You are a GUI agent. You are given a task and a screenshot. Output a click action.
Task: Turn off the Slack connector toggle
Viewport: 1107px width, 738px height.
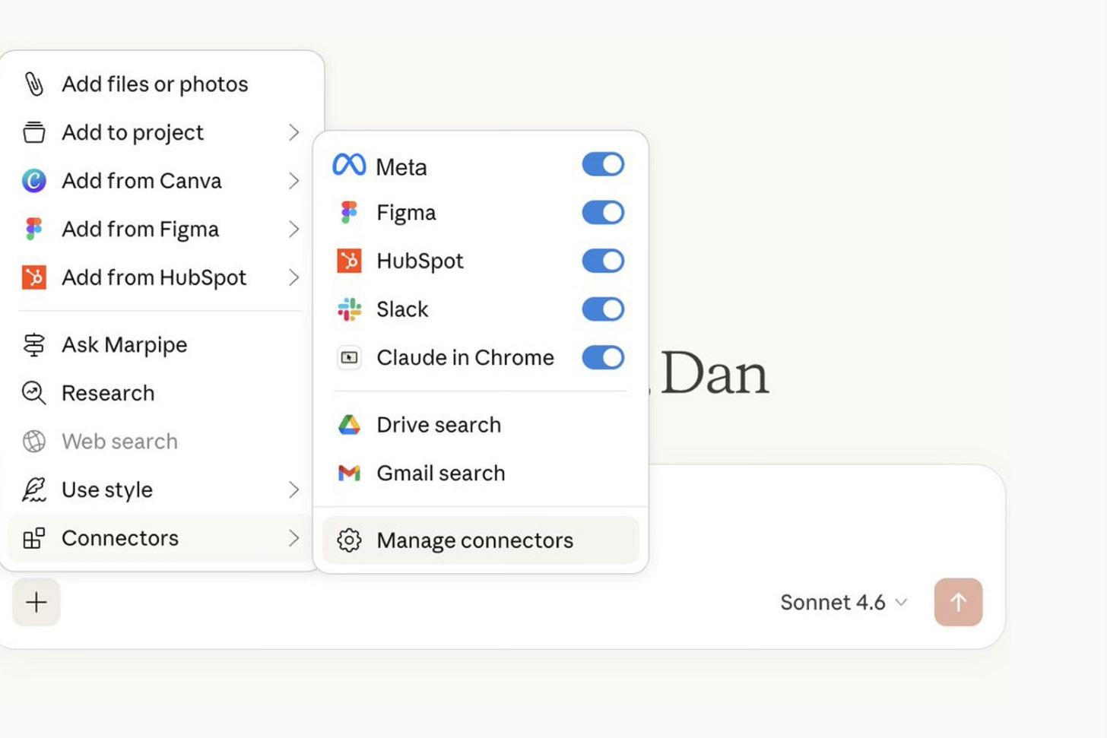point(603,309)
